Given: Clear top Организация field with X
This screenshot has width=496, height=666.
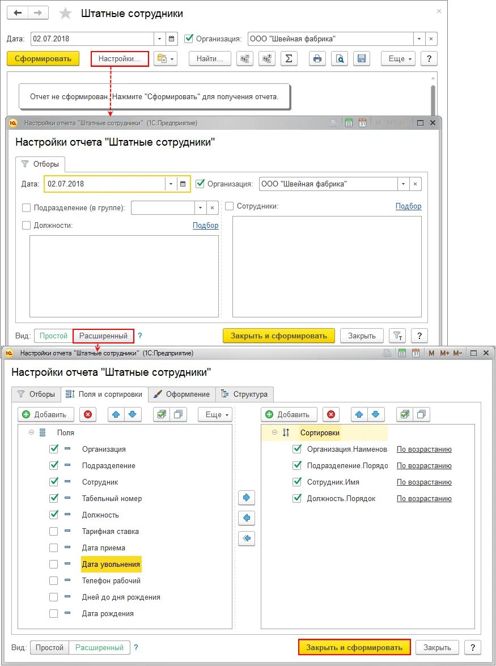Looking at the screenshot, I should pos(431,39).
